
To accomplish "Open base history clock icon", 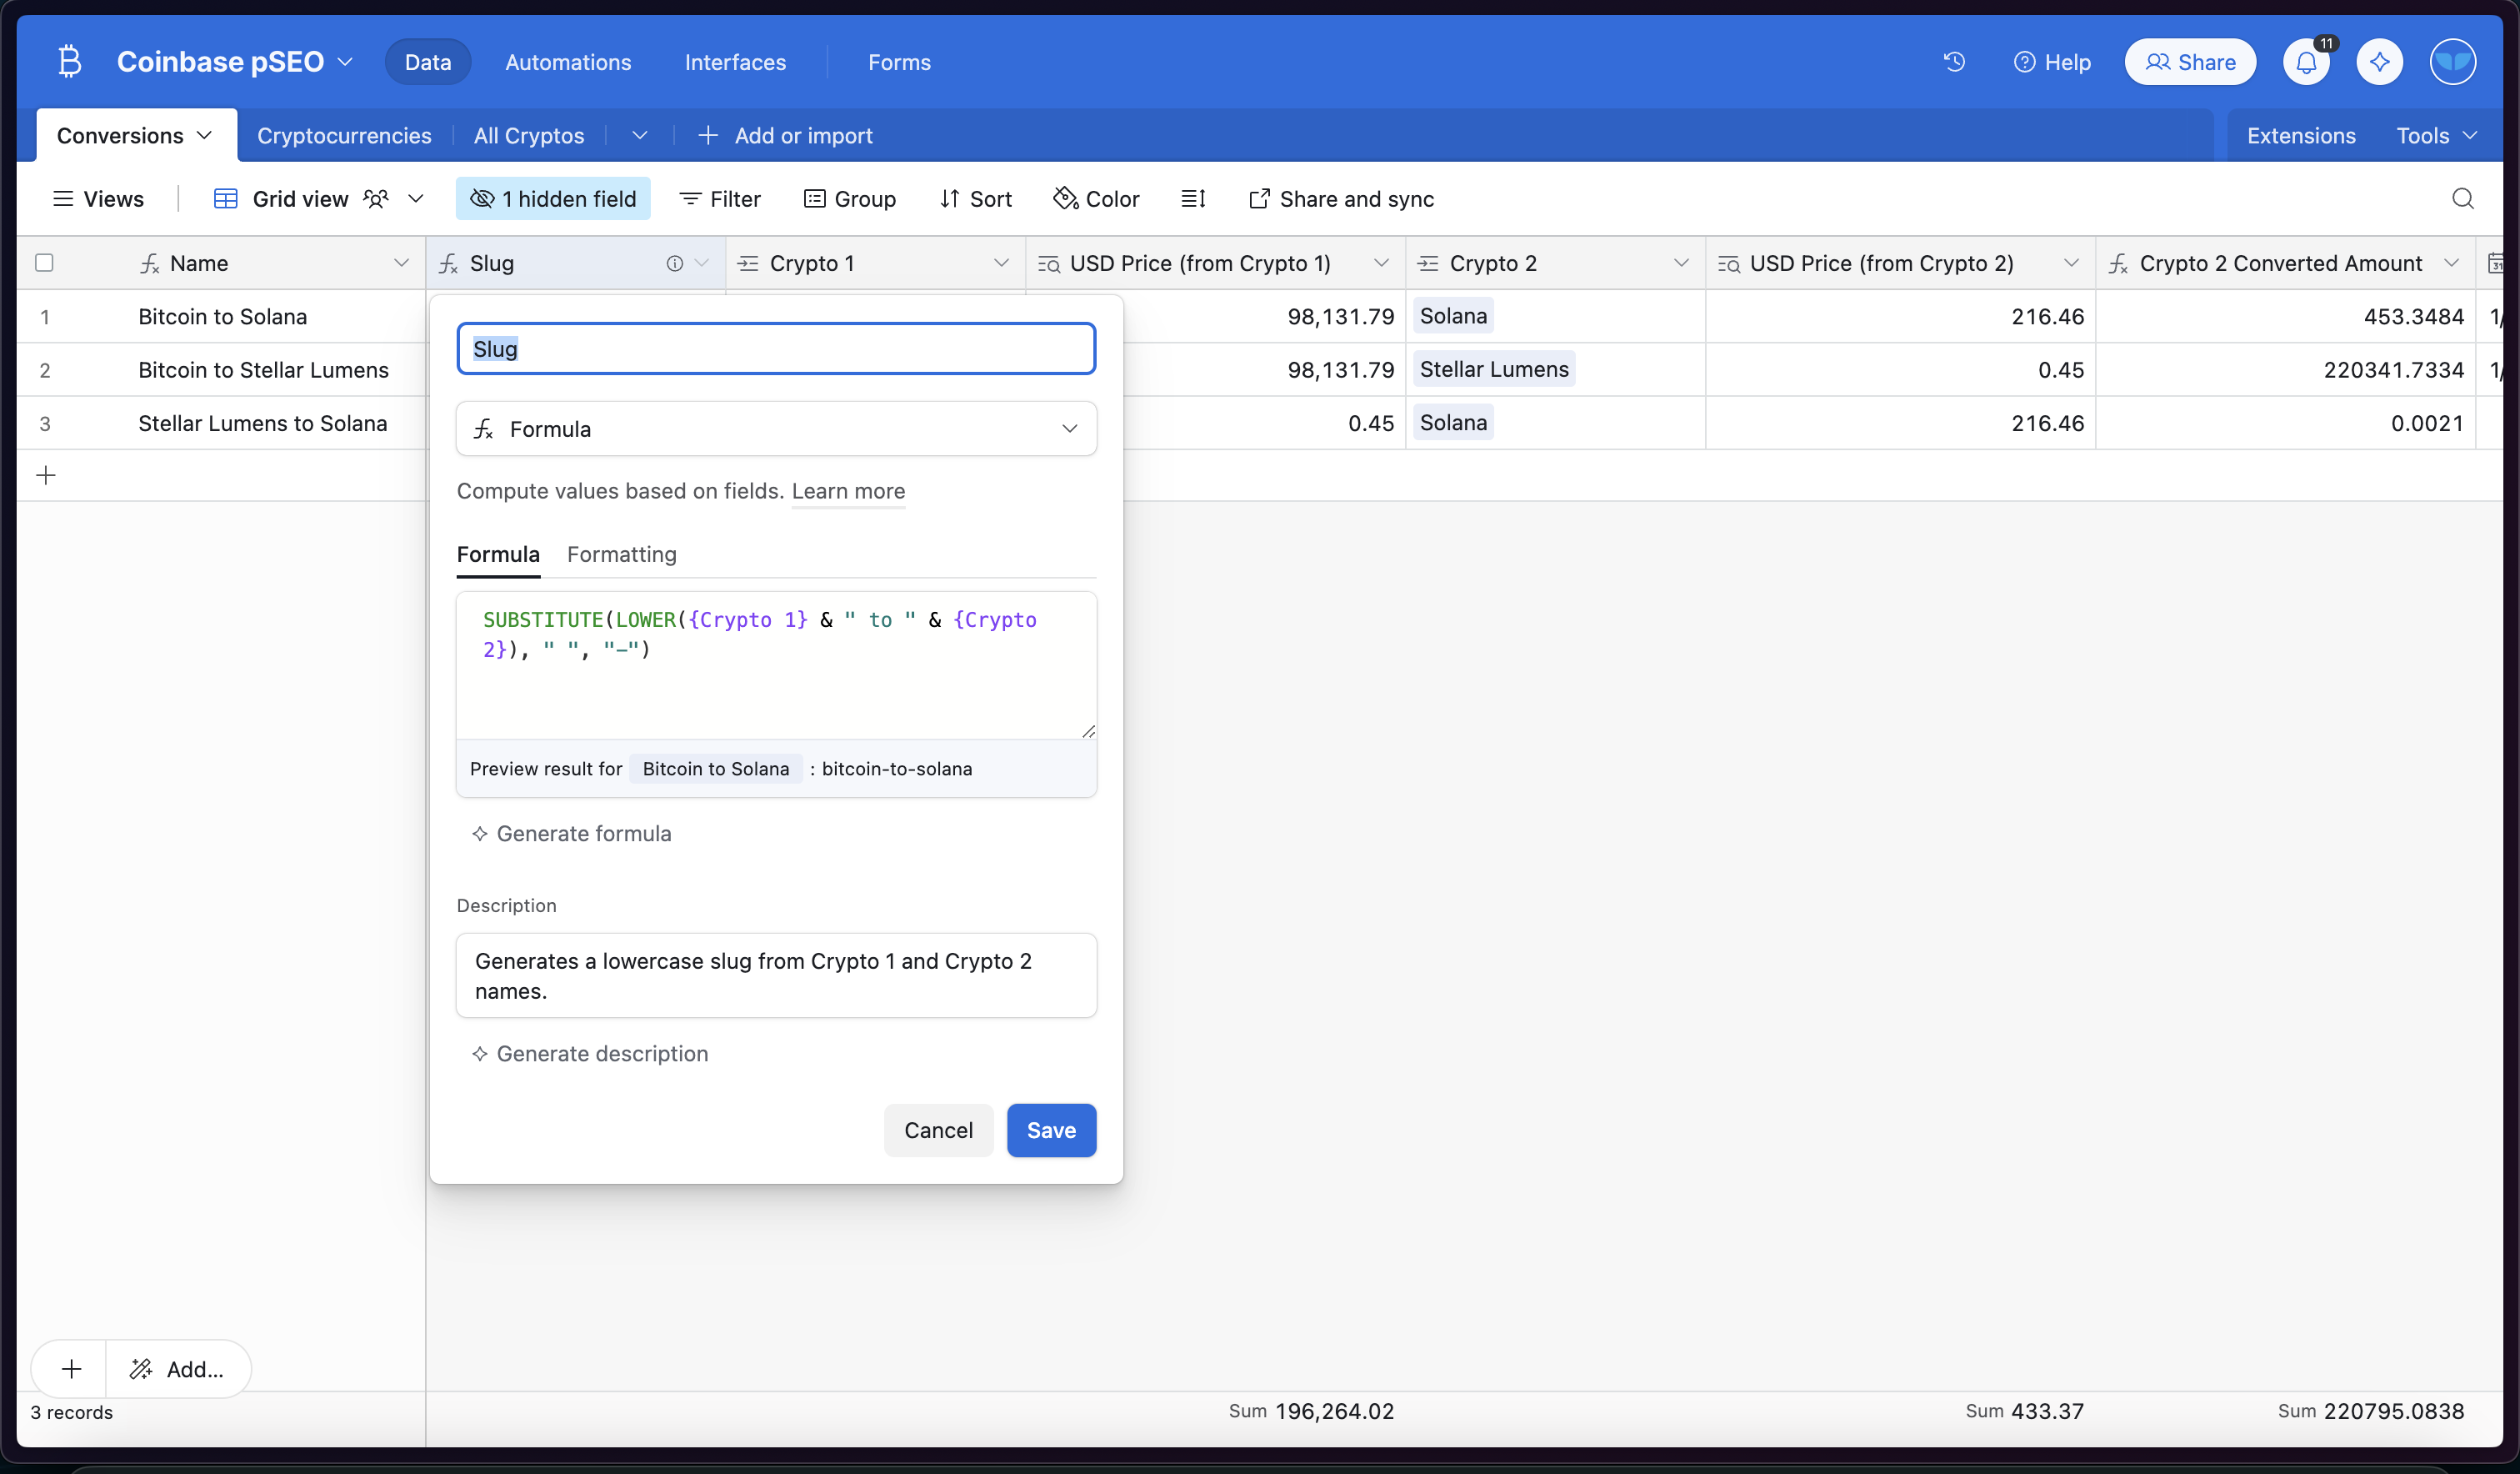I will (x=1954, y=62).
